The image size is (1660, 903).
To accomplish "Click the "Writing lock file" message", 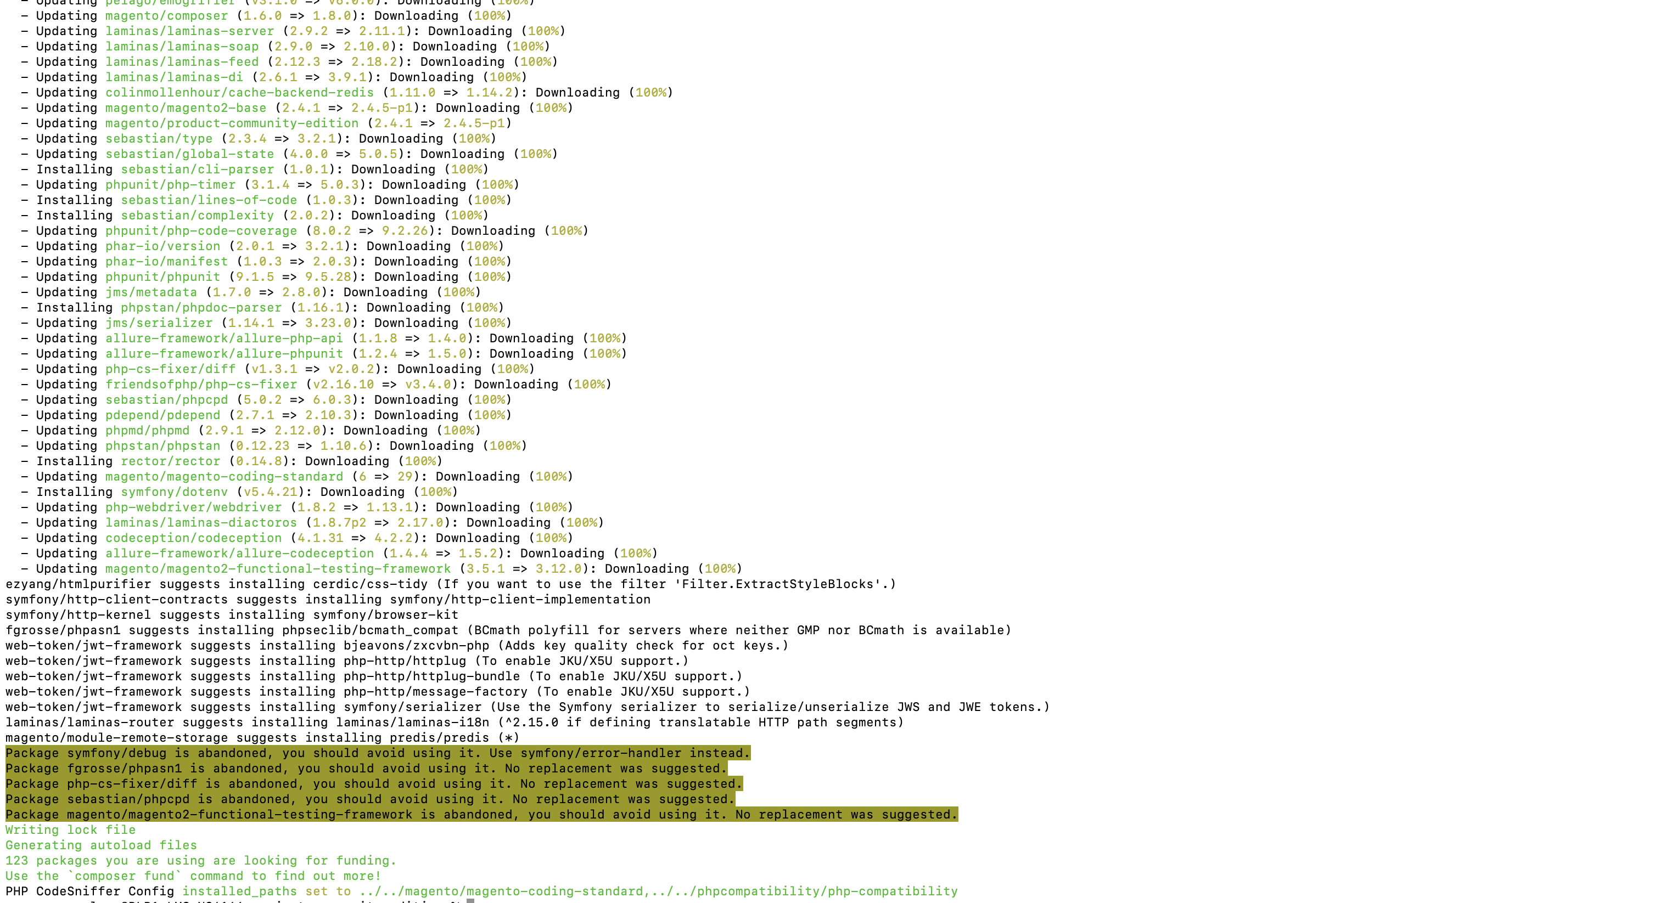I will [70, 830].
